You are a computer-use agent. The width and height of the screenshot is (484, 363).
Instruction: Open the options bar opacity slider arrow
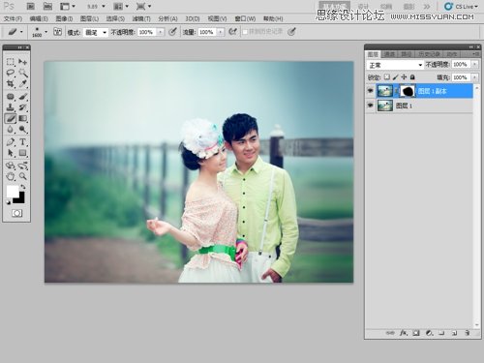point(161,32)
